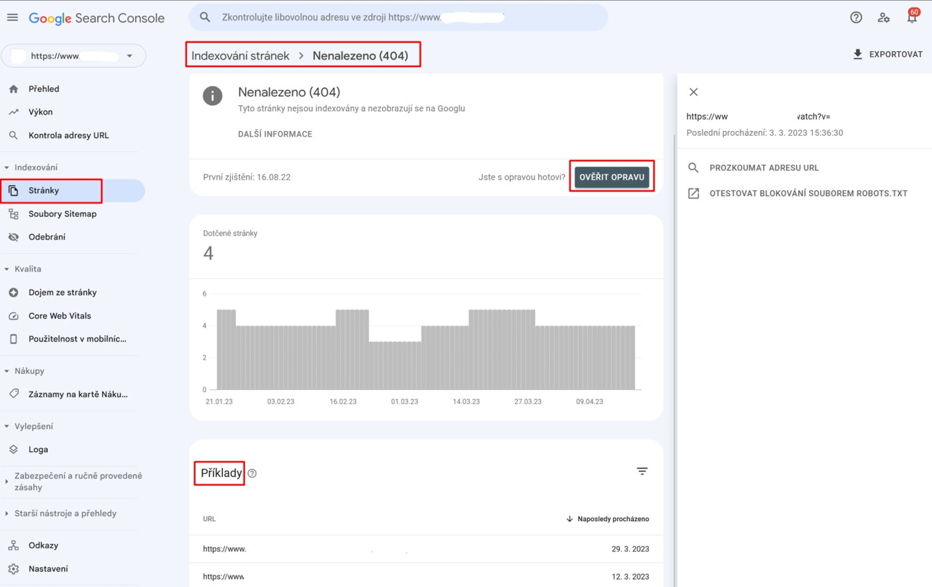The image size is (932, 587).
Task: Open Dojem ze stránky in sidebar
Action: click(63, 292)
